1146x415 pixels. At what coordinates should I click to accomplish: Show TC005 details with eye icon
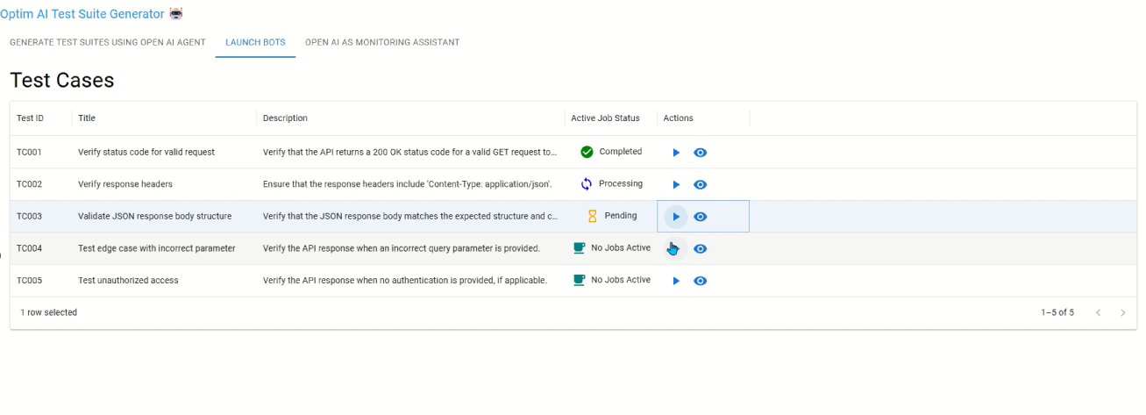(x=701, y=281)
